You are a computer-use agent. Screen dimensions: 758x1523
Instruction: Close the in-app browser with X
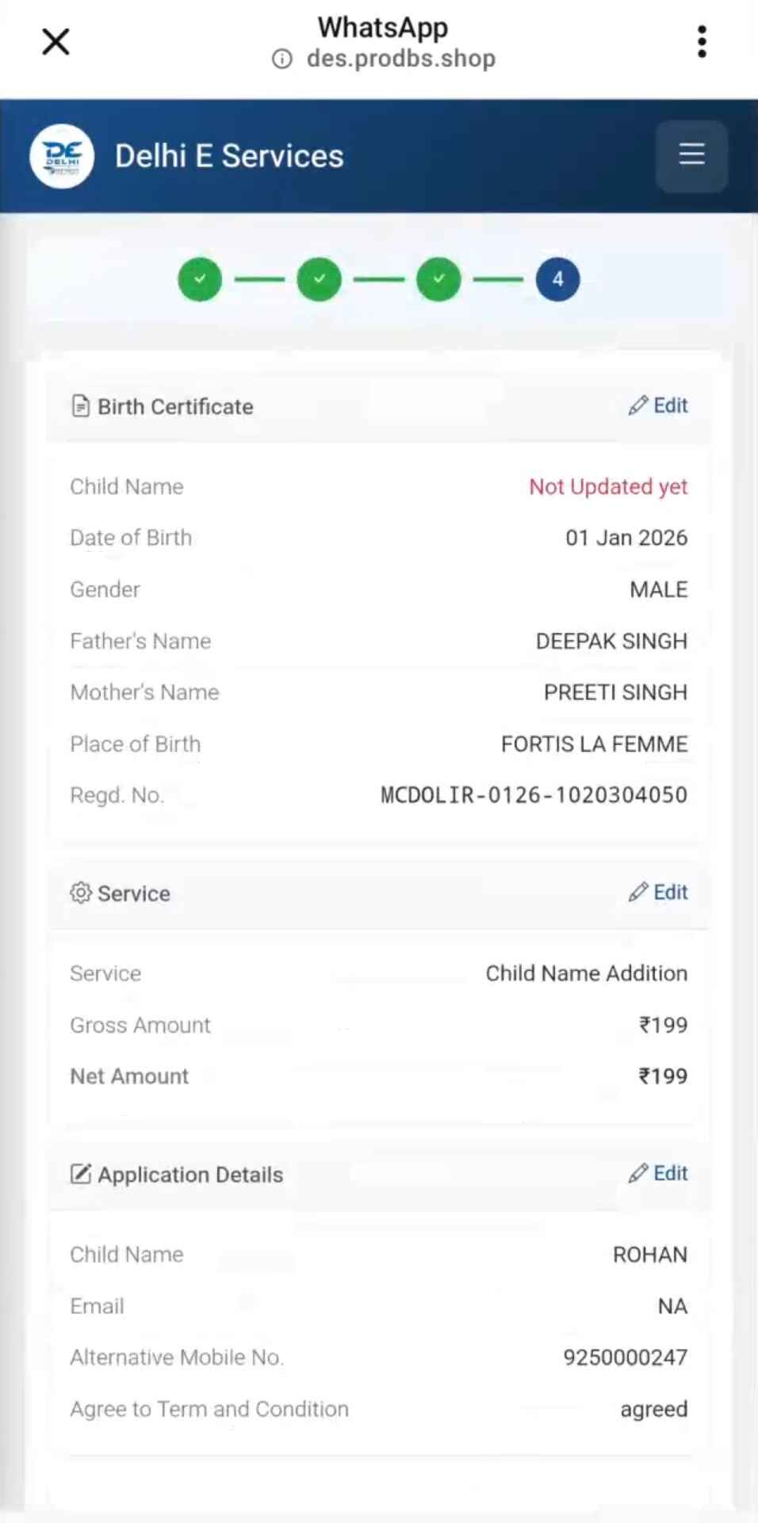(56, 42)
